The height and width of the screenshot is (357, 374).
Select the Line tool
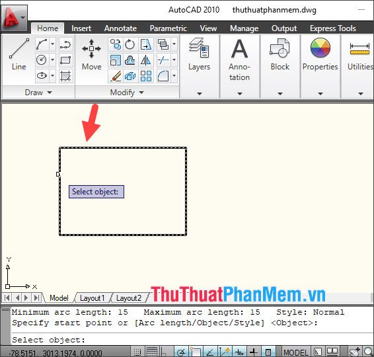point(19,55)
